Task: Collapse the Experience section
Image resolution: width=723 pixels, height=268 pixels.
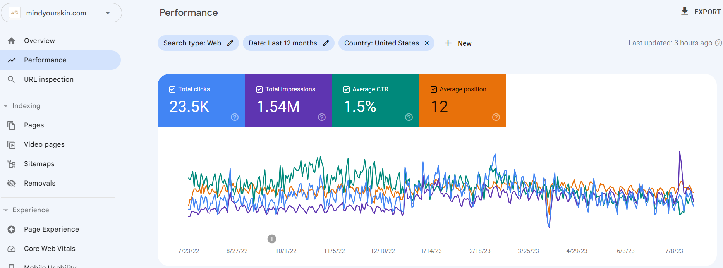Action: pyautogui.click(x=6, y=210)
